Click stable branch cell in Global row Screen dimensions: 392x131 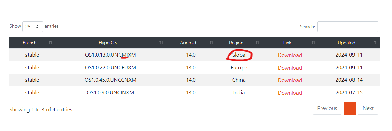[x=32, y=55]
